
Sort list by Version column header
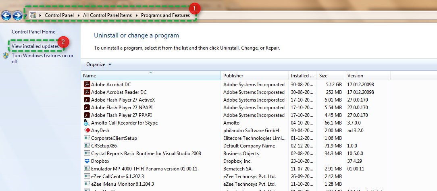point(367,75)
